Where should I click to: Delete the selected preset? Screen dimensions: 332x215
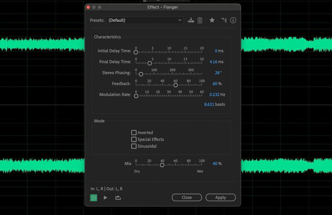click(200, 20)
